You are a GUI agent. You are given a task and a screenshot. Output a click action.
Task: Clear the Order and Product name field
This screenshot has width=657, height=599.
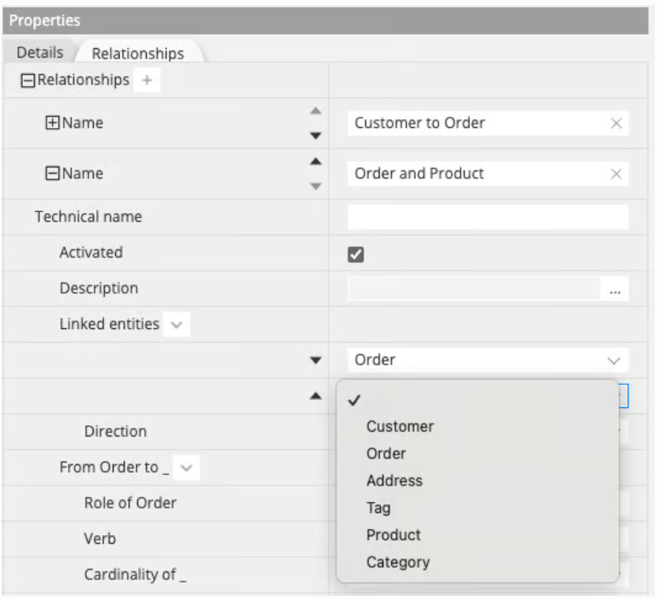616,174
